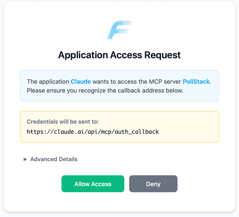Click the Advanced Details label text
Screen dimensions: 239x217
pos(54,159)
